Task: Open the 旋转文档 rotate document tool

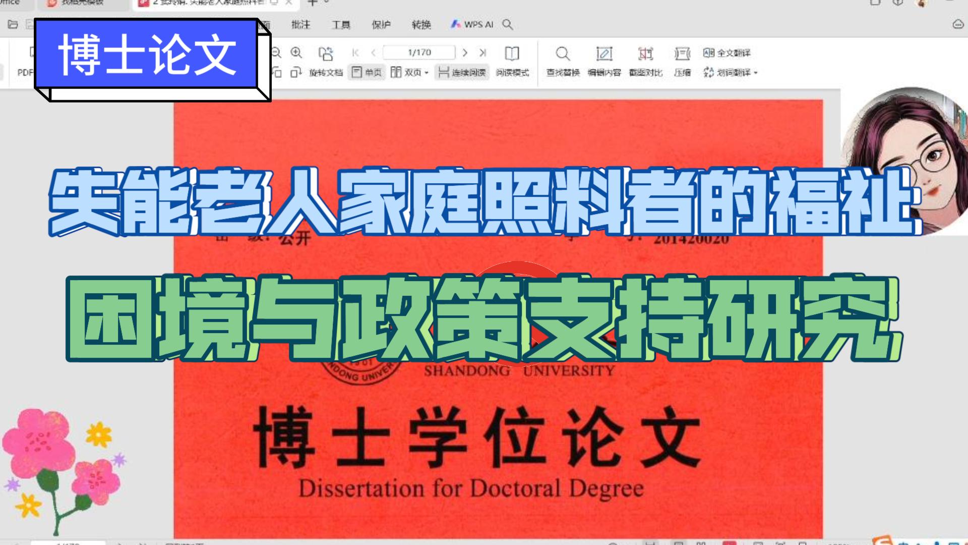Action: pos(326,72)
